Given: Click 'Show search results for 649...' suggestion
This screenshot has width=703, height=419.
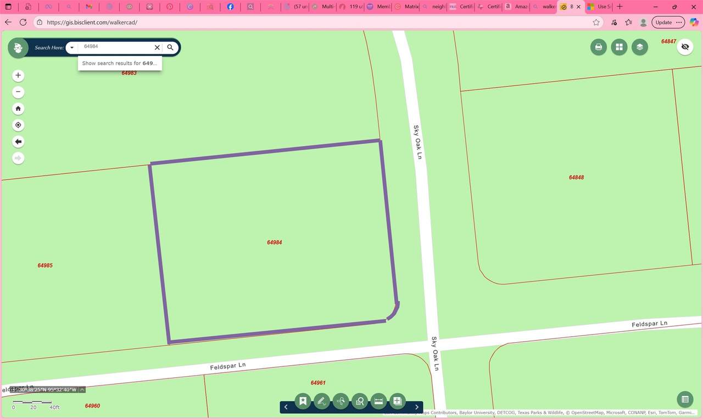Looking at the screenshot, I should tap(119, 63).
